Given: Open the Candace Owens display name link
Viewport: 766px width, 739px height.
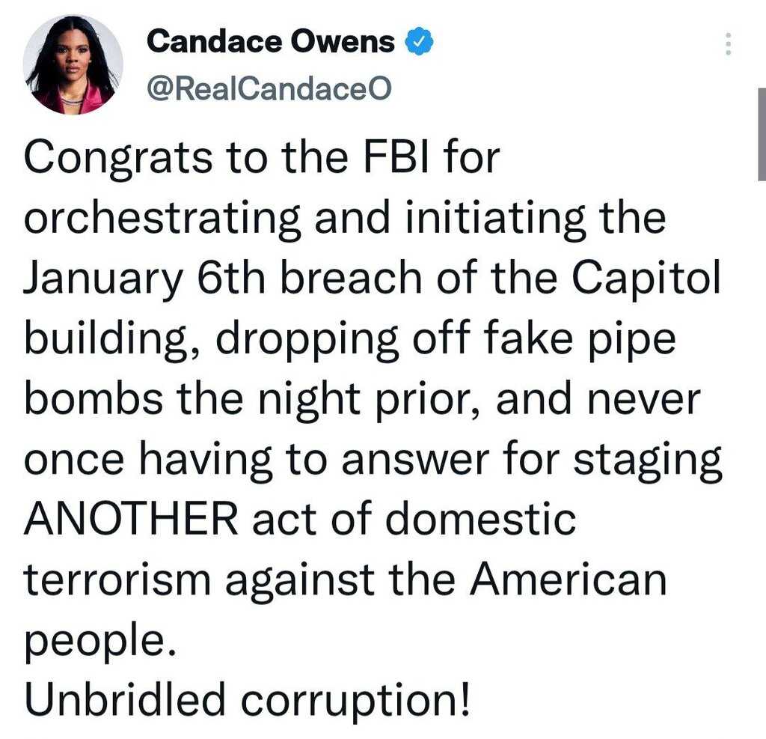Looking at the screenshot, I should [271, 42].
